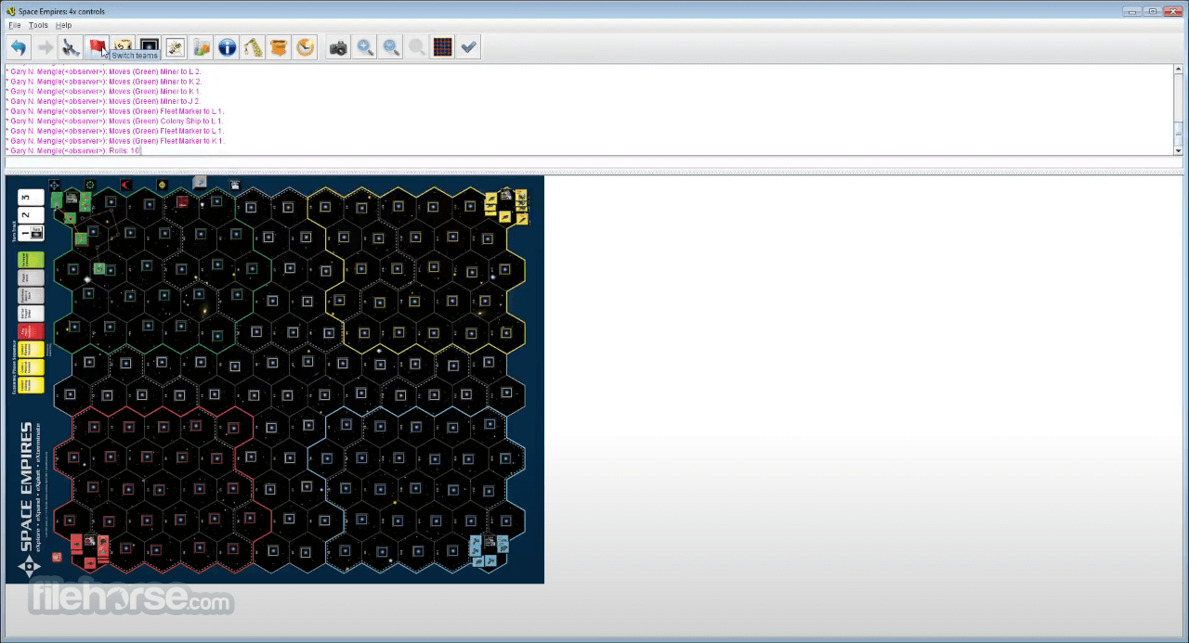
Task: Click the grayed-out magnifier icon
Action: 417,47
